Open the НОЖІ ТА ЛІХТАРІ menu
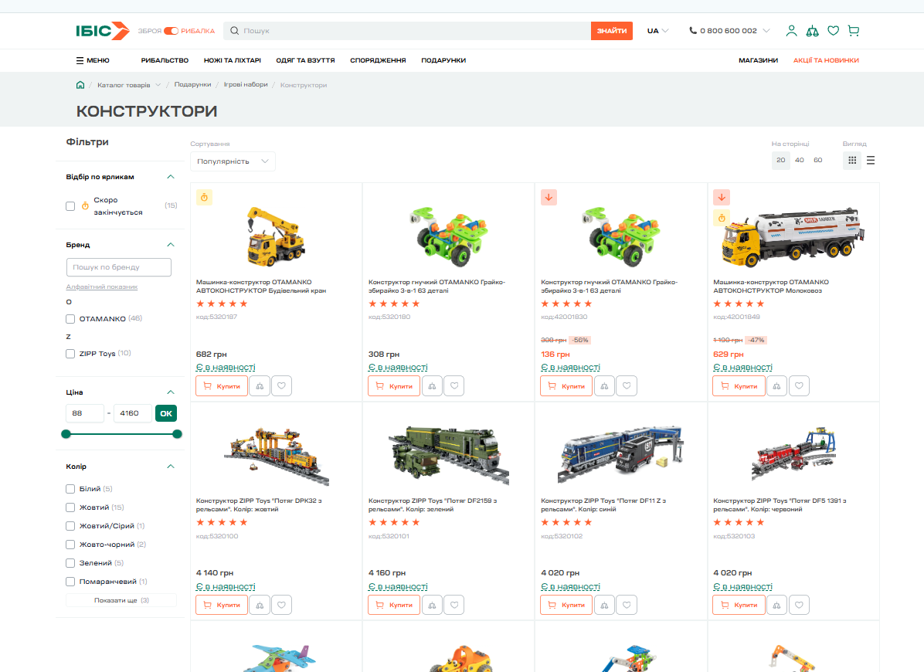Screen dimensions: 924x672 coord(233,60)
